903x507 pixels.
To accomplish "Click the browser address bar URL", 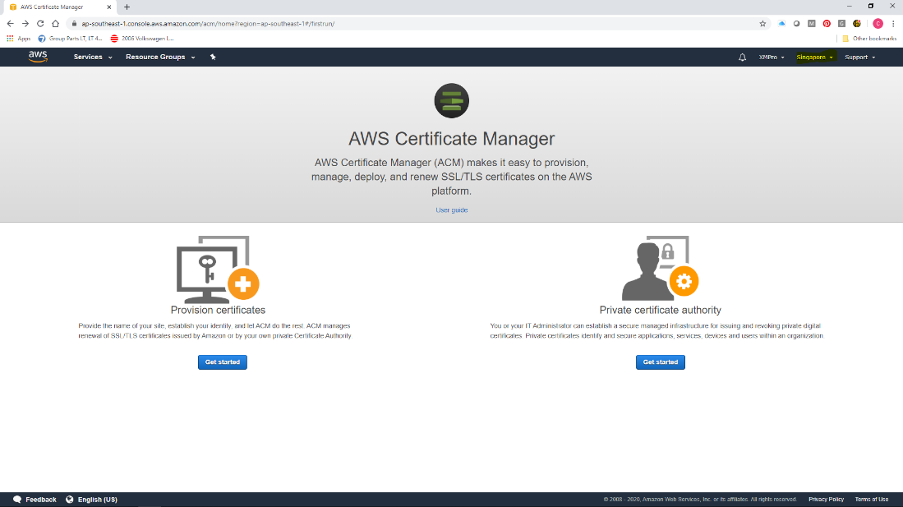I will click(x=208, y=24).
